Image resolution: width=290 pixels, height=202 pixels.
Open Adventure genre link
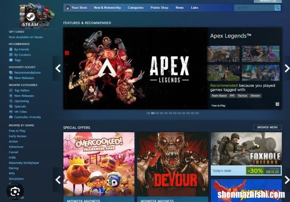[16, 147]
